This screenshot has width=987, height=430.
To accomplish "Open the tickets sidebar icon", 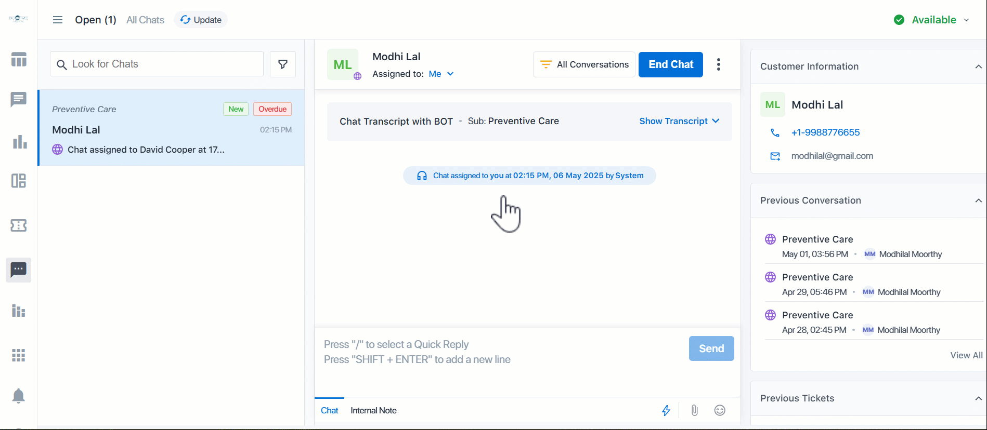I will click(x=19, y=225).
